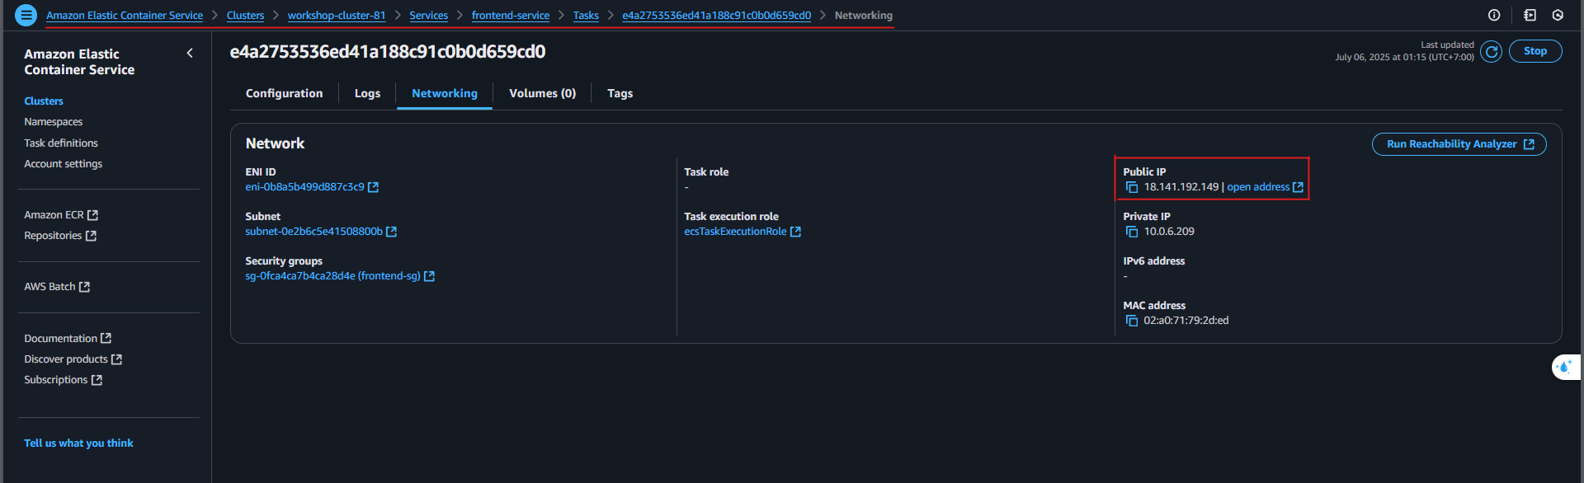The image size is (1584, 483).
Task: Open Amazon ECR sidebar link
Action: tap(54, 215)
